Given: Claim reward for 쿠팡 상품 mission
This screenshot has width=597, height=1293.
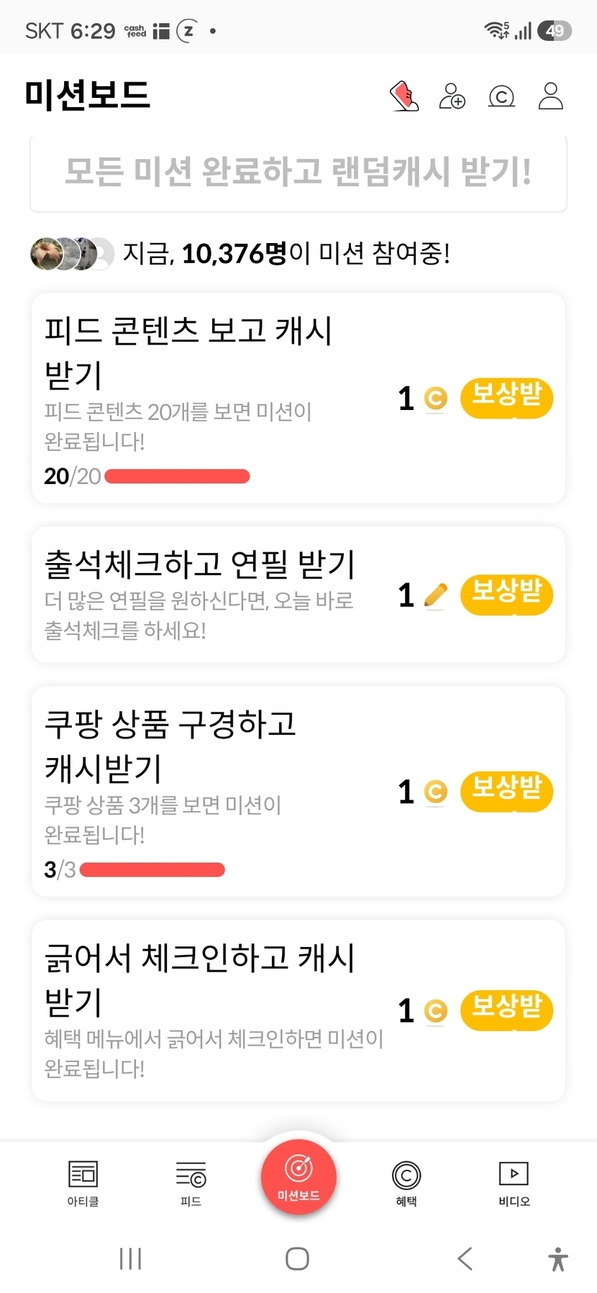Looking at the screenshot, I should tap(506, 792).
